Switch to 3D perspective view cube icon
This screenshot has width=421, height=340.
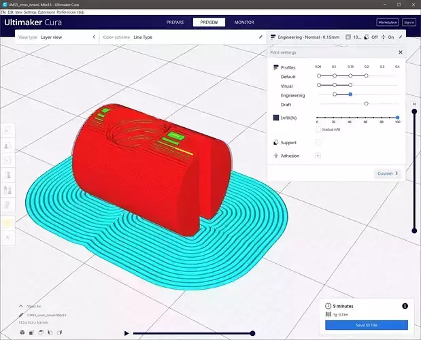coord(22,333)
